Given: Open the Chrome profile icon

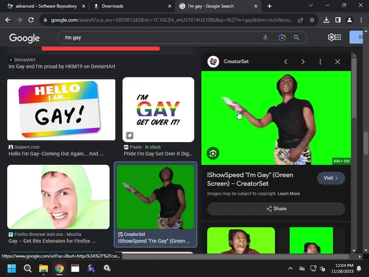Looking at the screenshot, I should (x=350, y=20).
